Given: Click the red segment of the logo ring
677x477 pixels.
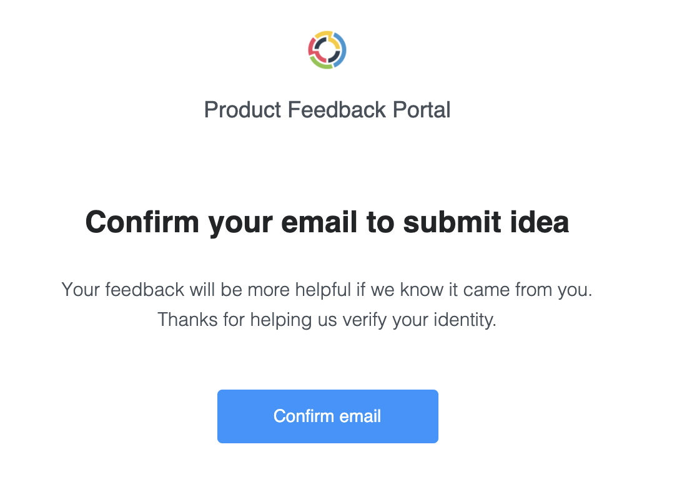Looking at the screenshot, I should [310, 46].
